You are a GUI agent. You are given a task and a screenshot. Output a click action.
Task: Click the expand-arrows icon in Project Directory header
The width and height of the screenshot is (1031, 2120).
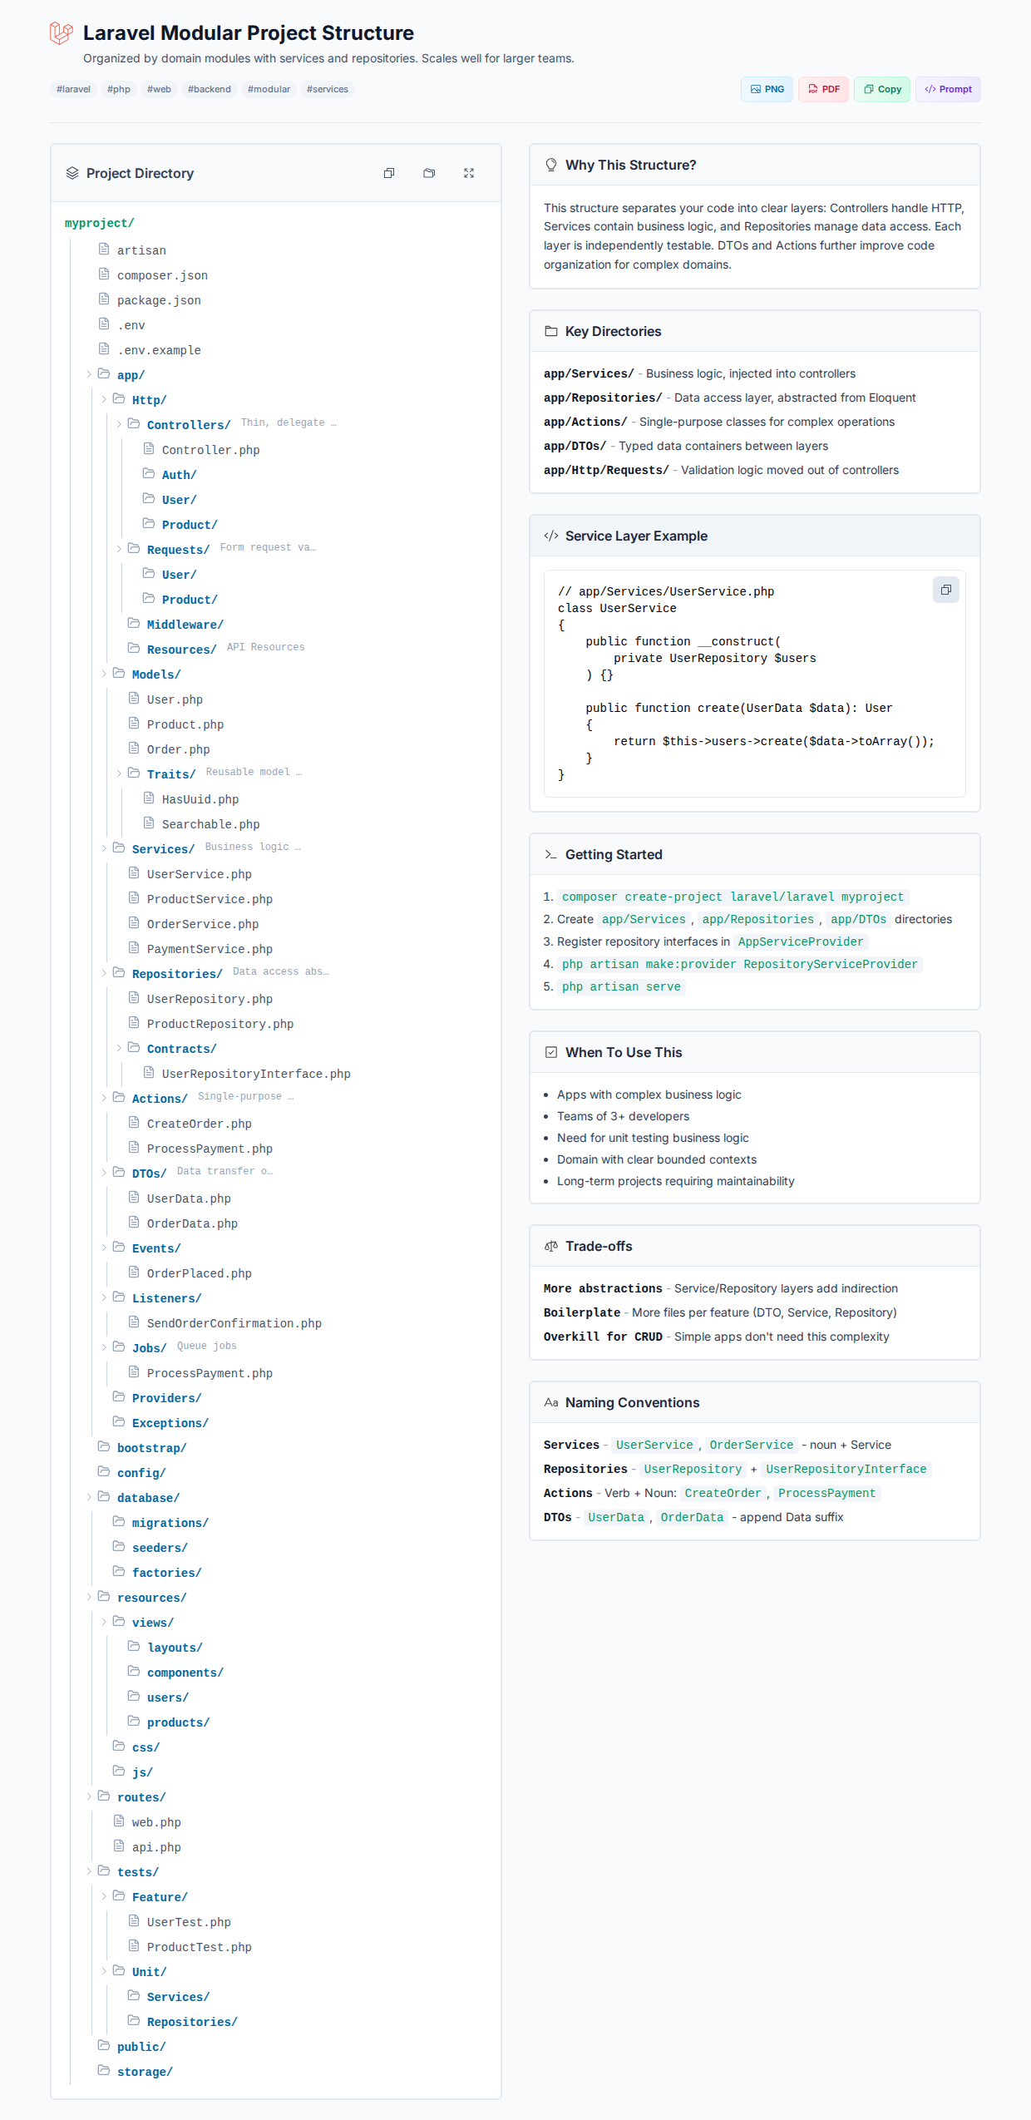click(x=469, y=173)
